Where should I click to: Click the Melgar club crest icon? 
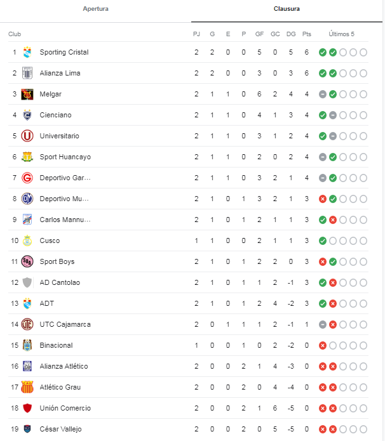(27, 94)
